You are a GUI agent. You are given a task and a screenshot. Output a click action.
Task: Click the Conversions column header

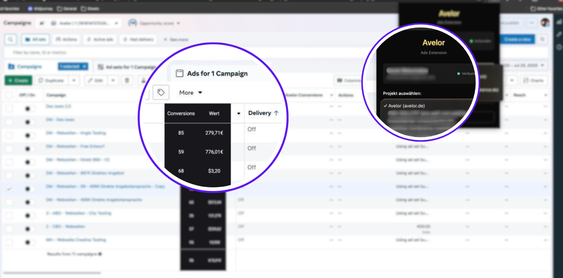pos(181,114)
